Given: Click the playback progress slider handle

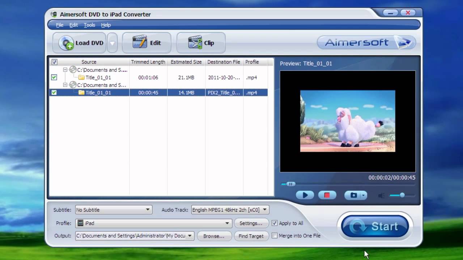Looking at the screenshot, I should (290, 184).
